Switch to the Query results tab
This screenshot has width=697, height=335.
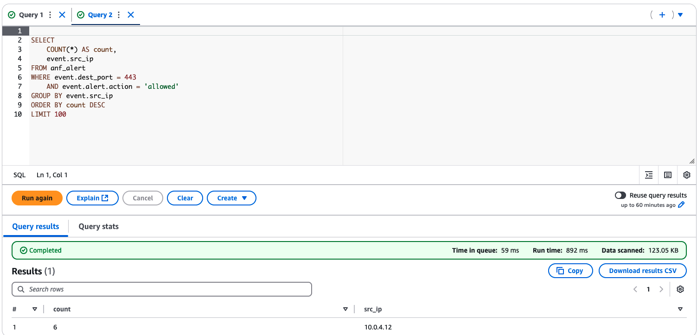click(x=36, y=226)
